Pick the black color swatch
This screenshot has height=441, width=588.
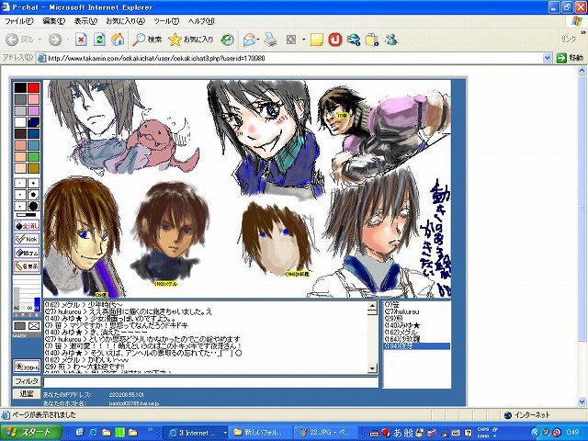tap(20, 88)
